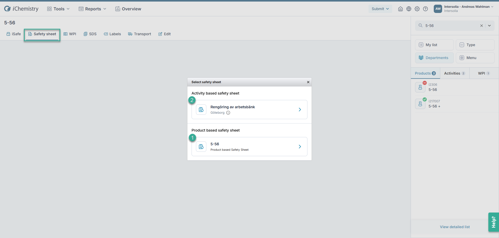Select the WPI tab in sidebar
The height and width of the screenshot is (238, 499).
[x=484, y=73]
